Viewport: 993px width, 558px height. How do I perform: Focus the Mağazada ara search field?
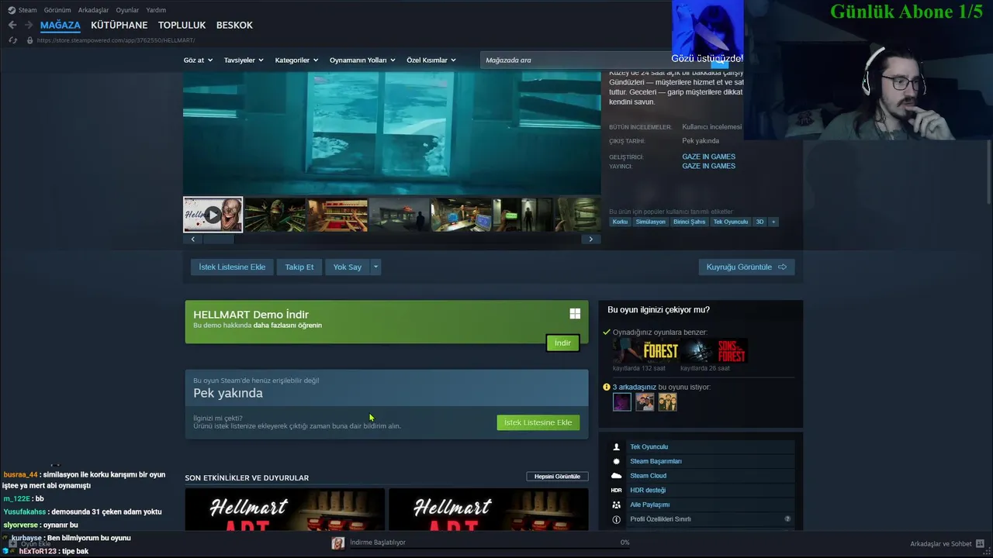tap(574, 60)
